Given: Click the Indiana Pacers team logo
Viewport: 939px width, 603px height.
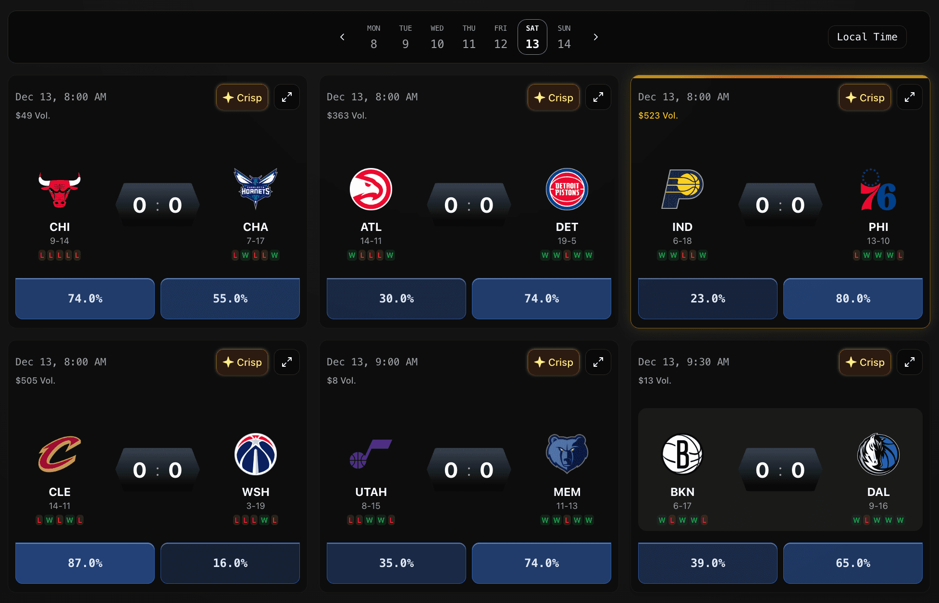Looking at the screenshot, I should click(x=682, y=189).
